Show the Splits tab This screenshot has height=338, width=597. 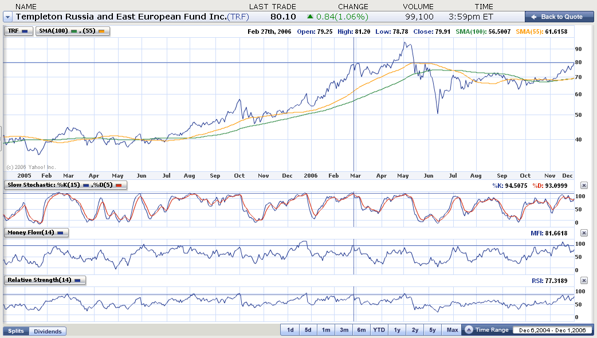16,331
